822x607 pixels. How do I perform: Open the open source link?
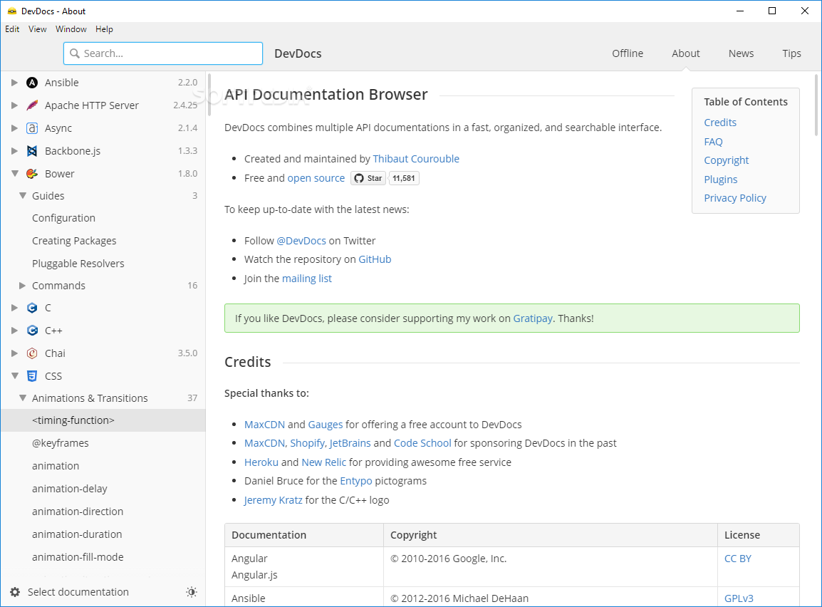click(316, 178)
